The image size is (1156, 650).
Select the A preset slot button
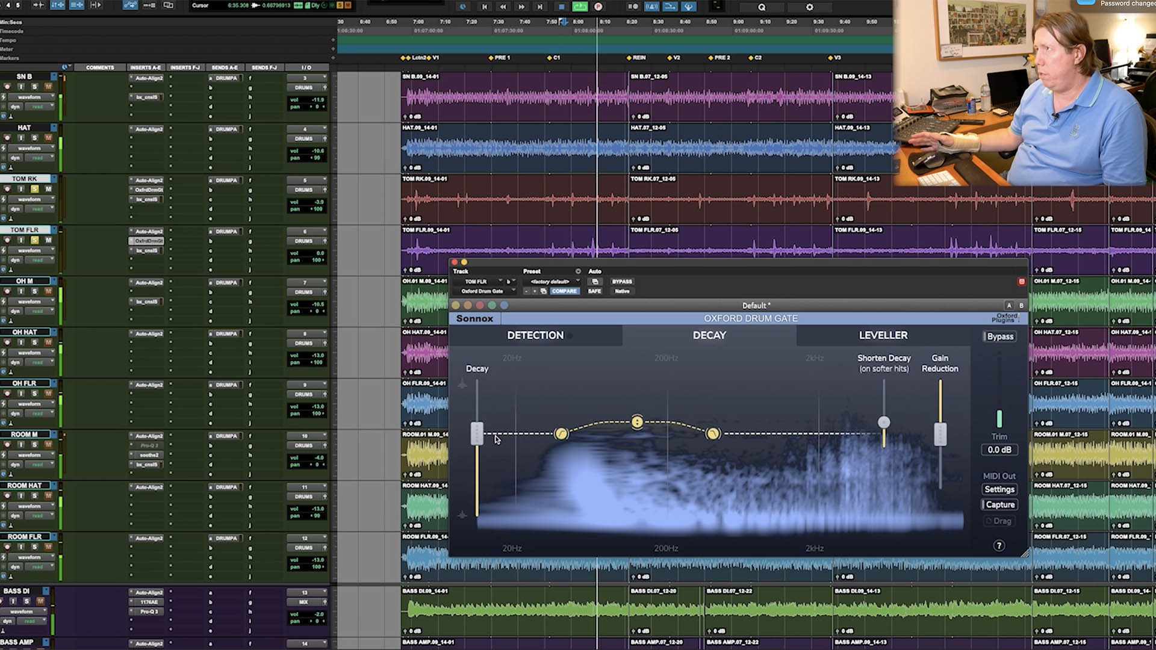pyautogui.click(x=1010, y=306)
